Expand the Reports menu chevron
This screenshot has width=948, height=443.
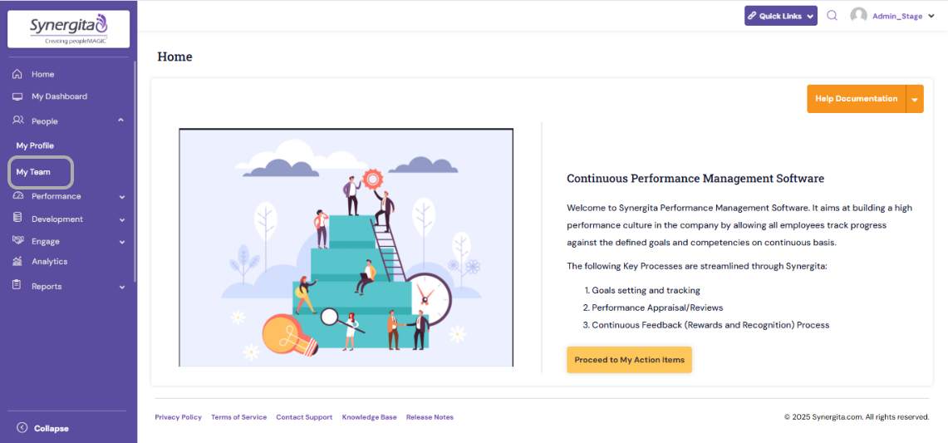click(x=122, y=287)
